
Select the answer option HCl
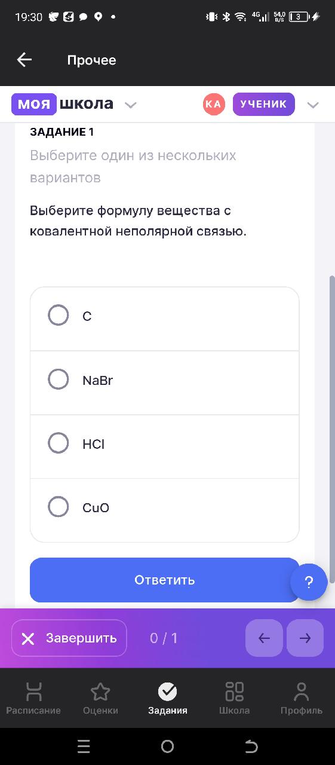[x=164, y=443]
